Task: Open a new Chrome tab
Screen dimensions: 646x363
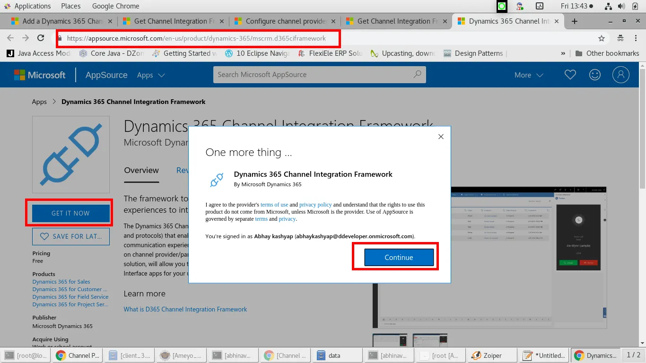Action: coord(575,21)
